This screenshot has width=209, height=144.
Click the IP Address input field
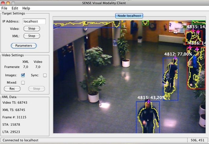[x=34, y=21]
